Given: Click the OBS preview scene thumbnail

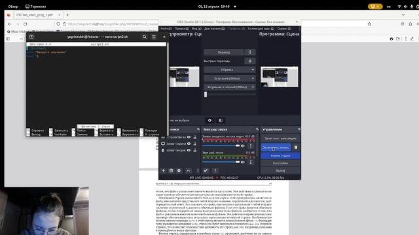Looking at the screenshot, I should click(184, 76).
